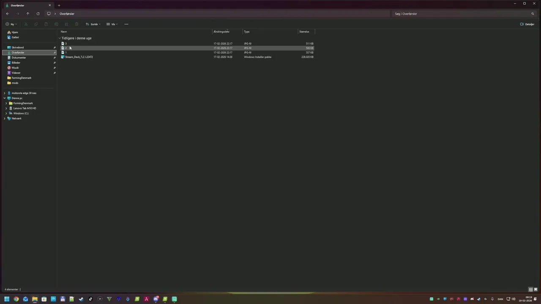The image size is (541, 304).
Task: Select Dokumenter in the sidebar
Action: click(19, 57)
